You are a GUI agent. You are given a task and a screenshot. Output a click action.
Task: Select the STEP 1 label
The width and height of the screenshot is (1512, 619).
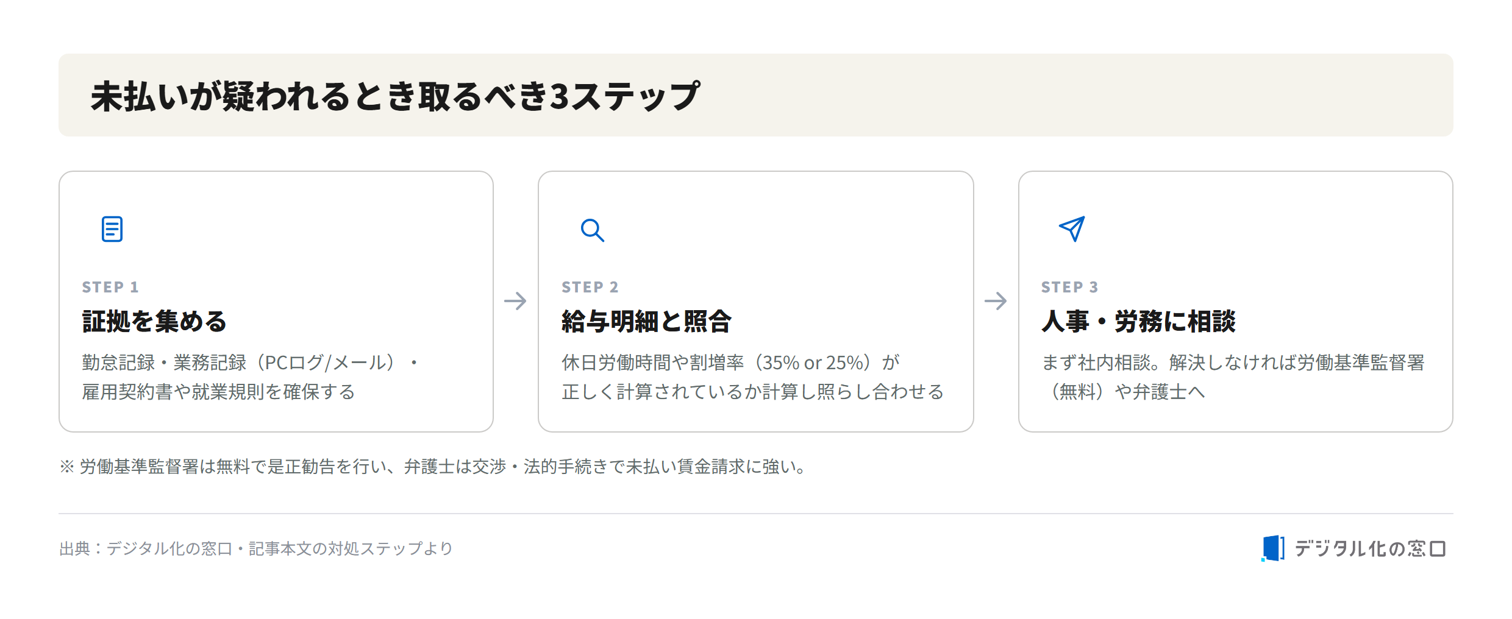point(110,287)
